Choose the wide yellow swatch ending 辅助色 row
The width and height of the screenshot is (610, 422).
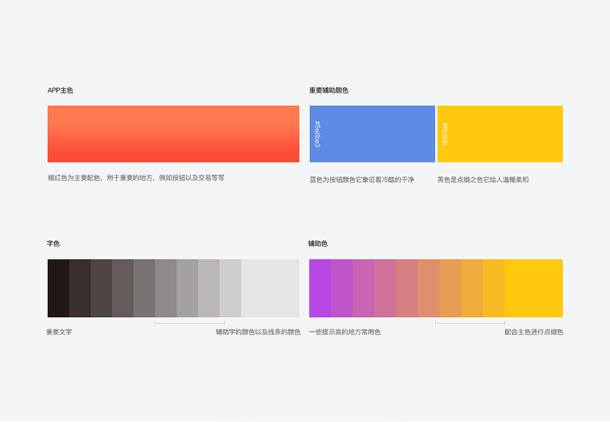click(533, 288)
